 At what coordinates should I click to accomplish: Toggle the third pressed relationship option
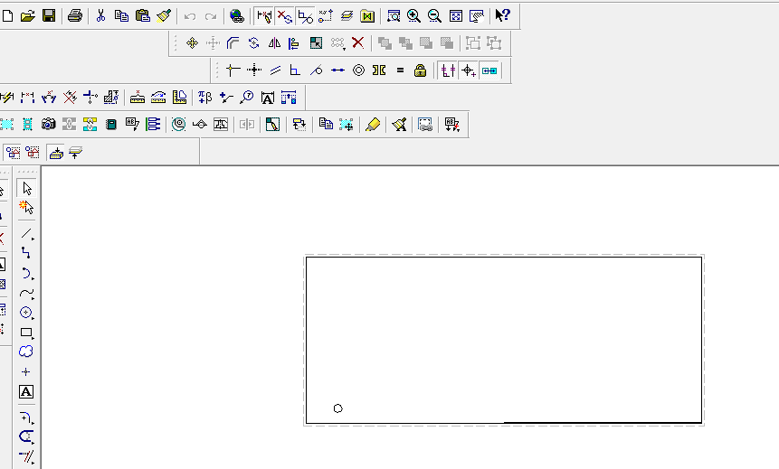tap(305, 16)
